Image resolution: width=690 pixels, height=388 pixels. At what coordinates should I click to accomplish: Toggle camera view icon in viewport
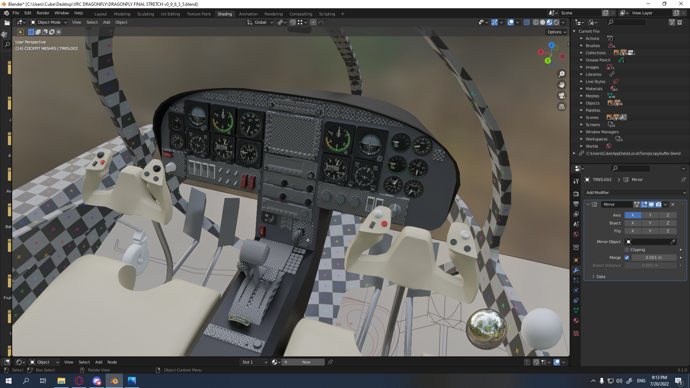tap(562, 96)
